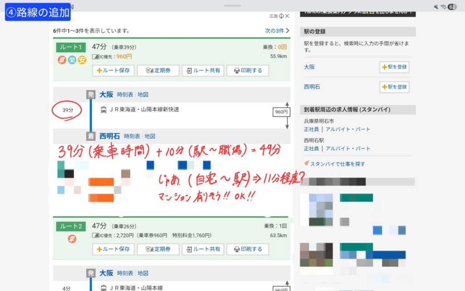Click the 楽 (easy) route icon
Image resolution: width=465 pixels, height=291 pixels.
click(x=72, y=60)
